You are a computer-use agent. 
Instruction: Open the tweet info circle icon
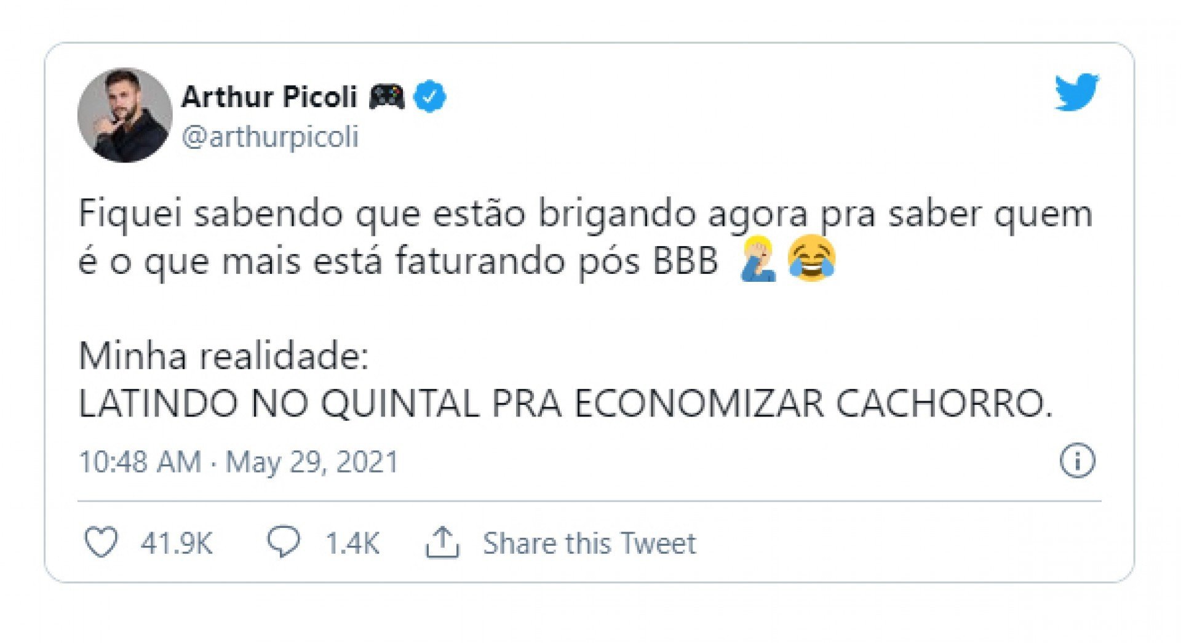tap(1077, 461)
